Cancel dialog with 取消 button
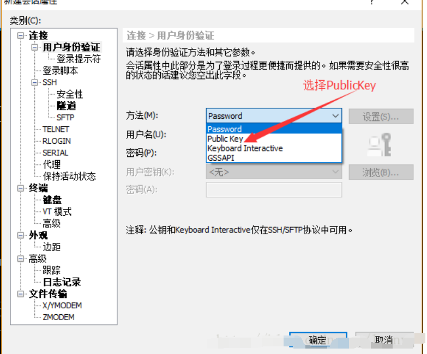427x354 pixels. click(384, 340)
